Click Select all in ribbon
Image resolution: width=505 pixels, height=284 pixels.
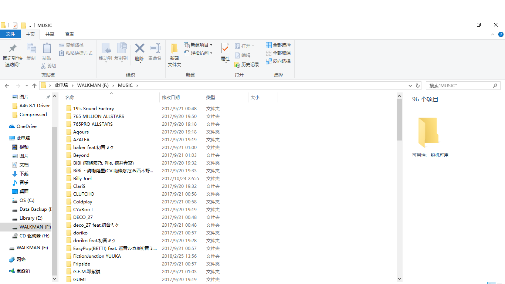(x=278, y=45)
